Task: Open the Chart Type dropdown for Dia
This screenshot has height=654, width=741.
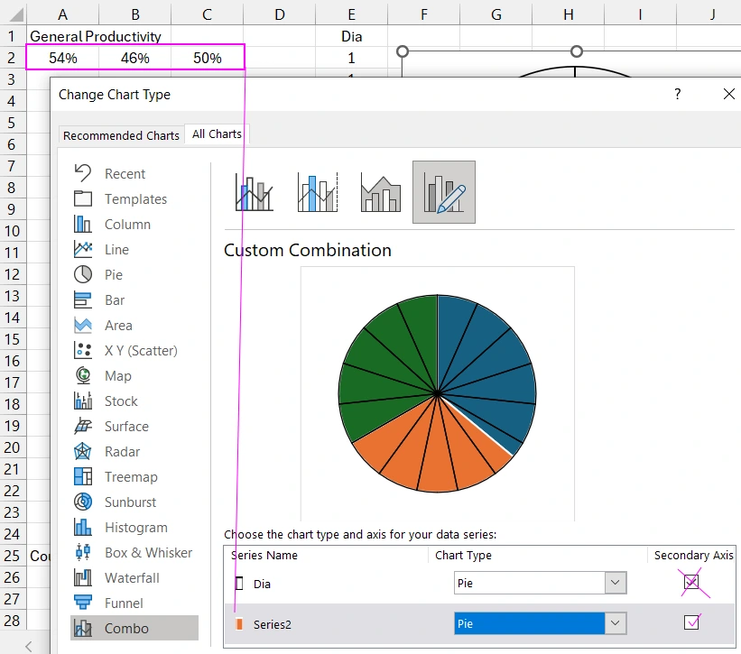Action: point(616,584)
